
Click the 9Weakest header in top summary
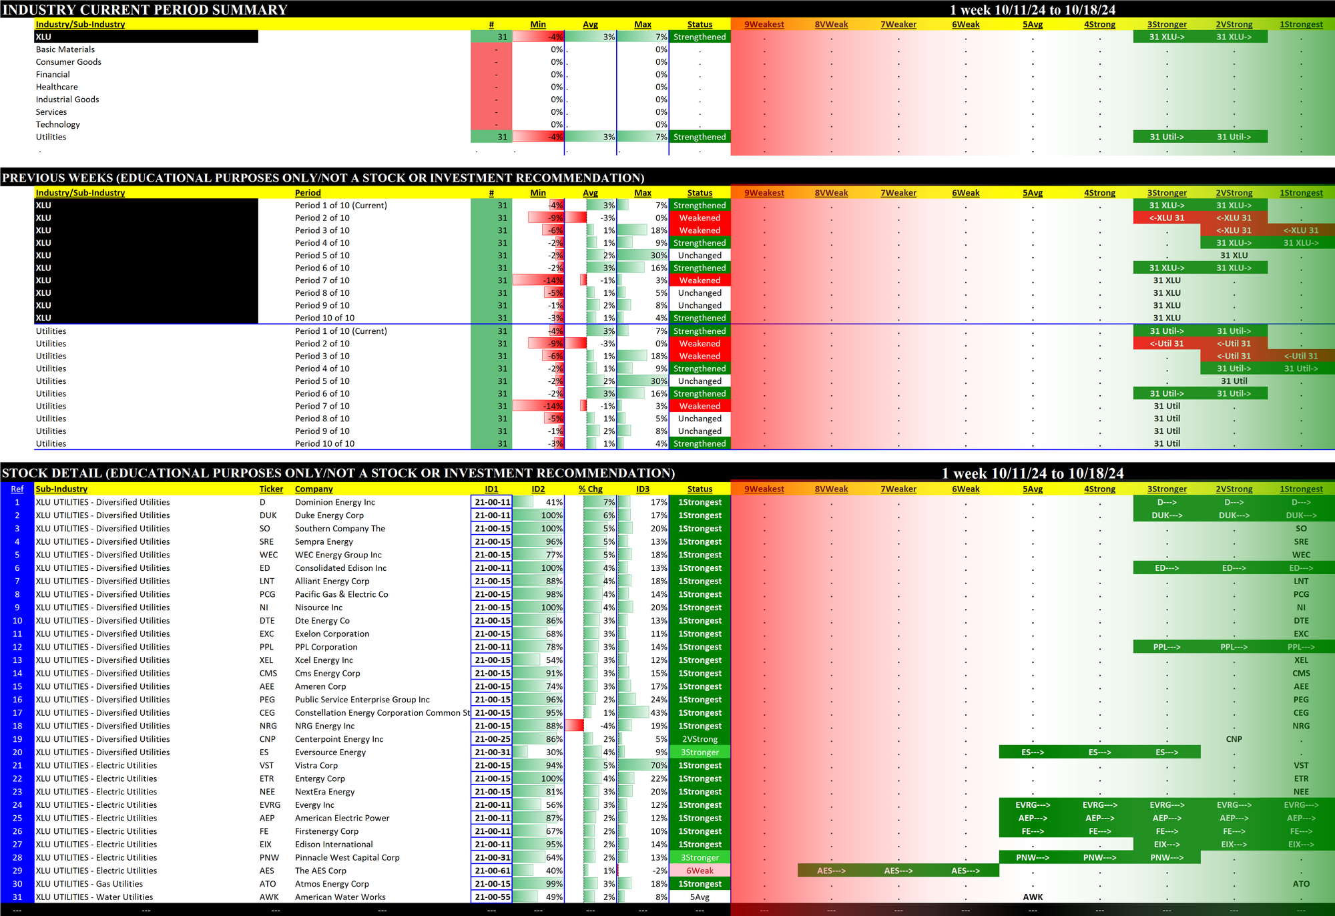click(x=764, y=25)
